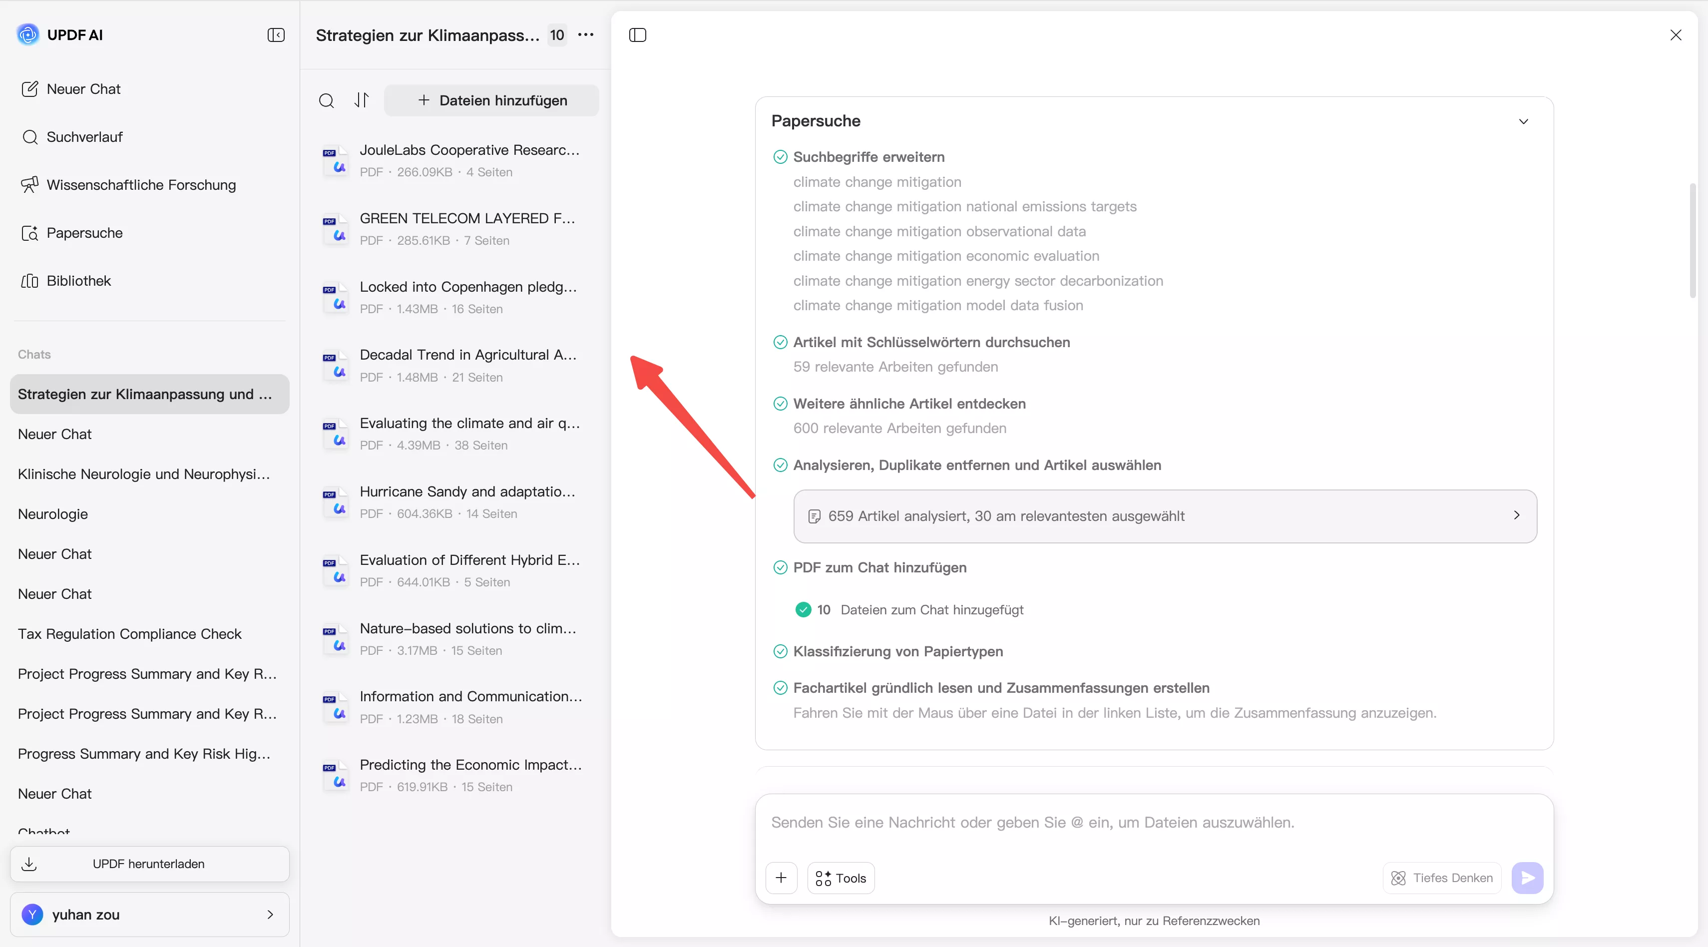This screenshot has height=947, width=1708.
Task: Collapse the left sidebar panel icon
Action: pos(276,35)
